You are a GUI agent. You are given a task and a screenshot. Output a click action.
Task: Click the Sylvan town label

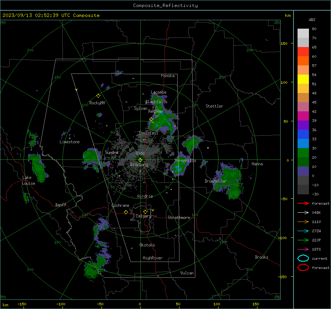140,108
